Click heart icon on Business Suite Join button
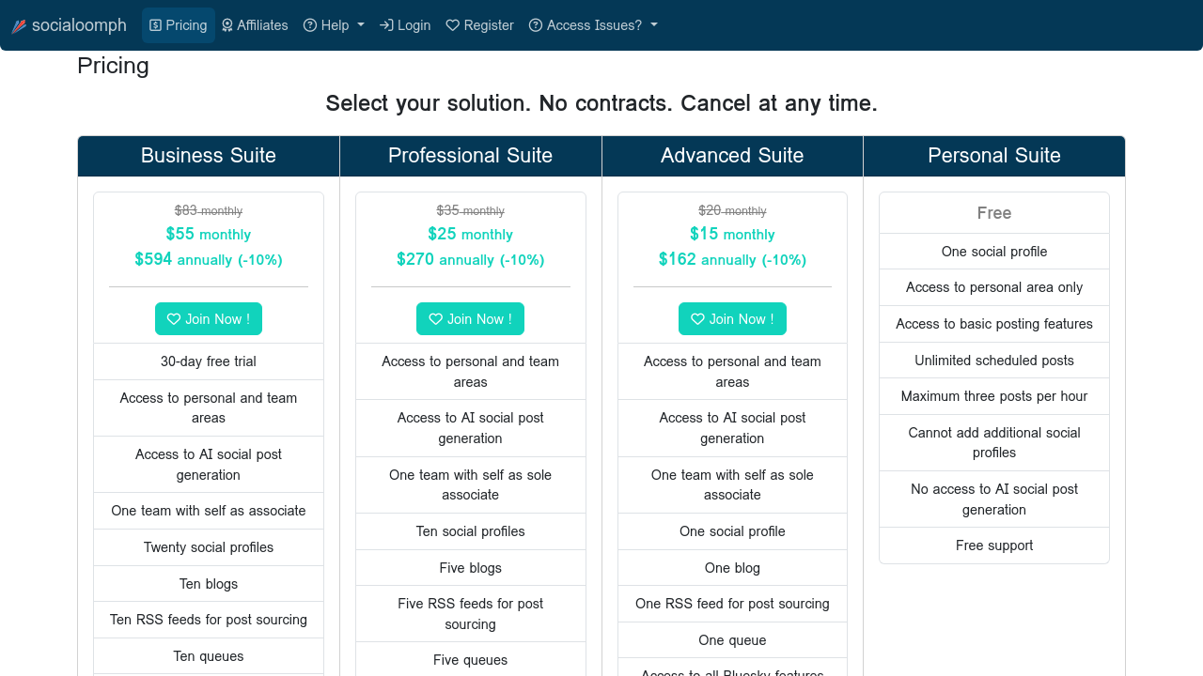Screen dimensions: 1203x676 [174, 319]
